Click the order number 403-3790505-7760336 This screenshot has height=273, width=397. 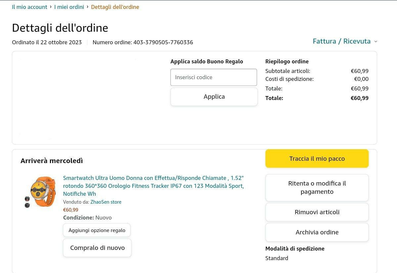click(x=163, y=42)
